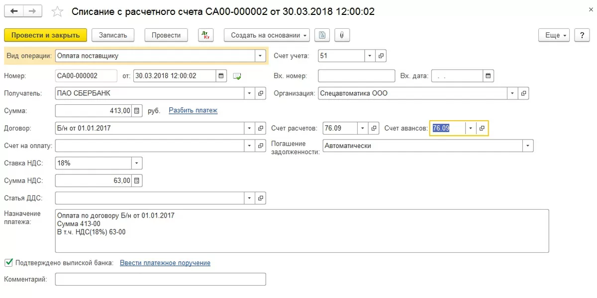Click Провести и закрыть button

pos(45,35)
